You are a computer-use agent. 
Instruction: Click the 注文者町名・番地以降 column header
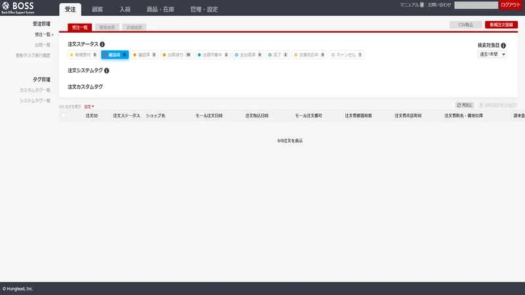(x=463, y=116)
